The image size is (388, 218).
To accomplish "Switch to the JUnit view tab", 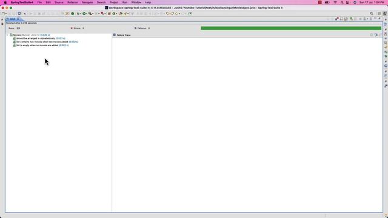I will point(12,19).
